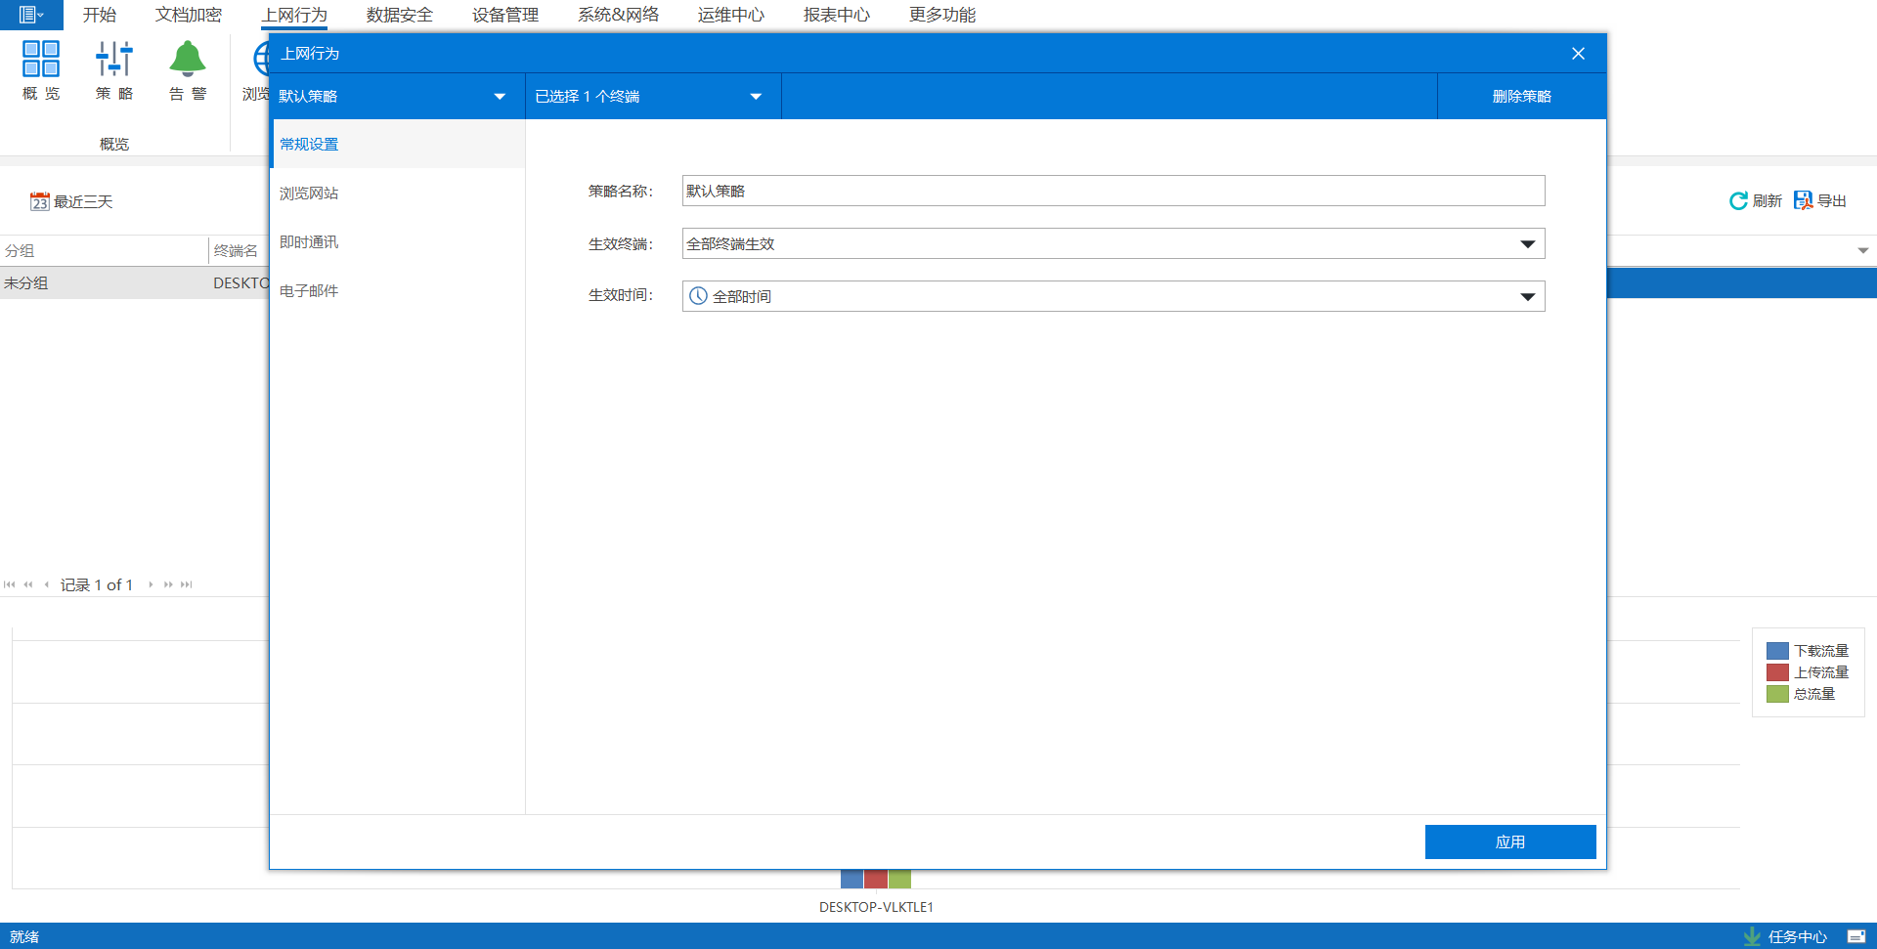
Task: Click the 应用 apply button
Action: click(x=1509, y=841)
